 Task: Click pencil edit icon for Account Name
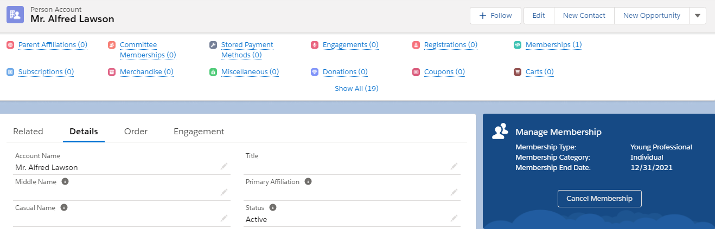click(x=224, y=167)
